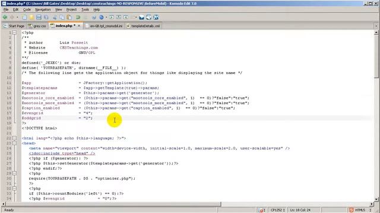Open the Help menu
Image resolution: width=380 pixels, height=213 pixels.
97,9
